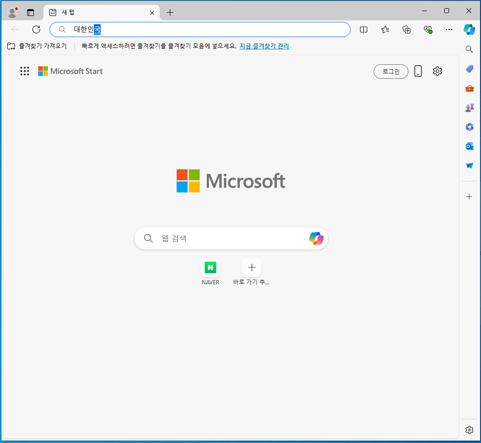Viewport: 481px width, 443px height.
Task: Open sidebar Games chess icon
Action: pyautogui.click(x=469, y=108)
